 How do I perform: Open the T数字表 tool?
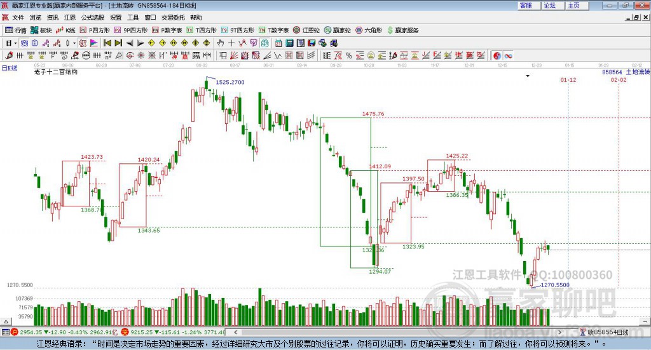pyautogui.click(x=273, y=30)
